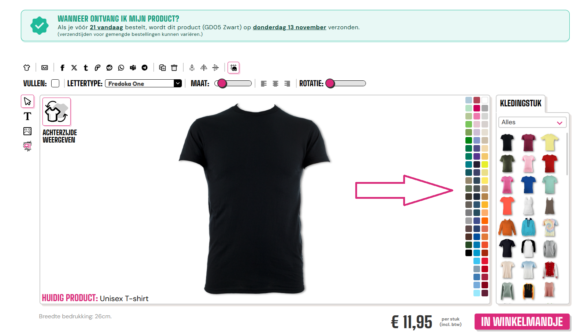Open the image upload tool
This screenshot has height=334, width=581.
[27, 131]
